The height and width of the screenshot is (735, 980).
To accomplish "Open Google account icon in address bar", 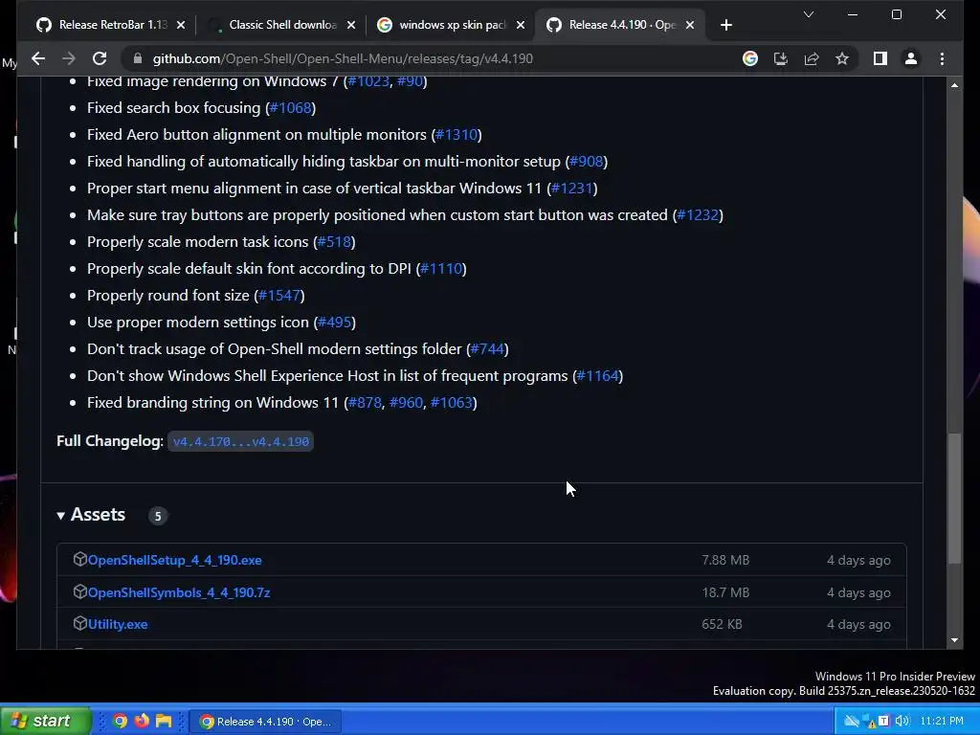I will 750,58.
